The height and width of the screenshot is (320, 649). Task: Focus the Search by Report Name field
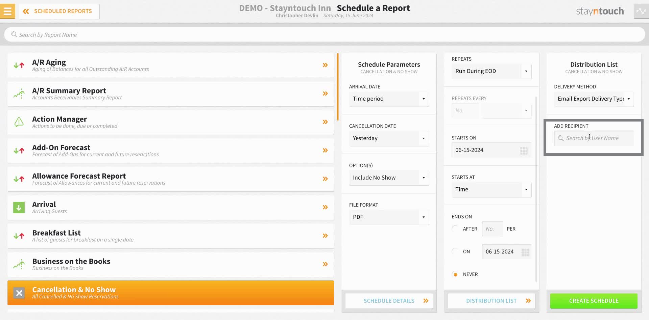pyautogui.click(x=324, y=34)
